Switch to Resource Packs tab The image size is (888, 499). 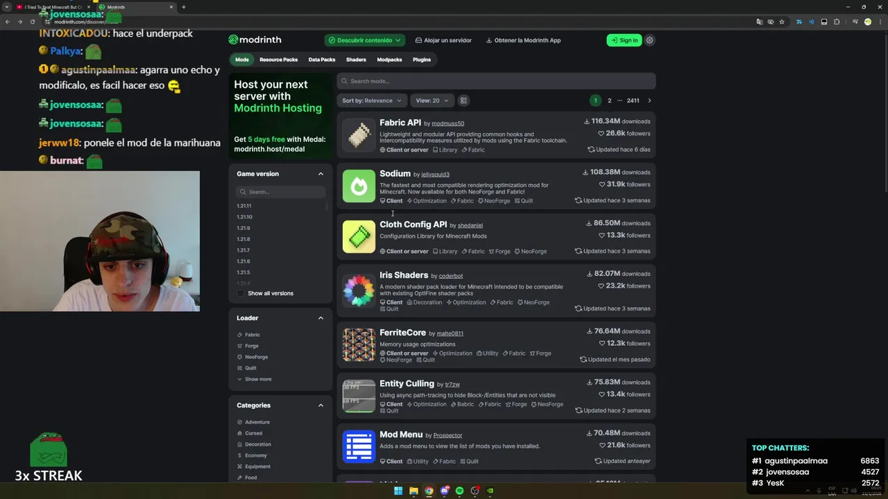pos(278,60)
